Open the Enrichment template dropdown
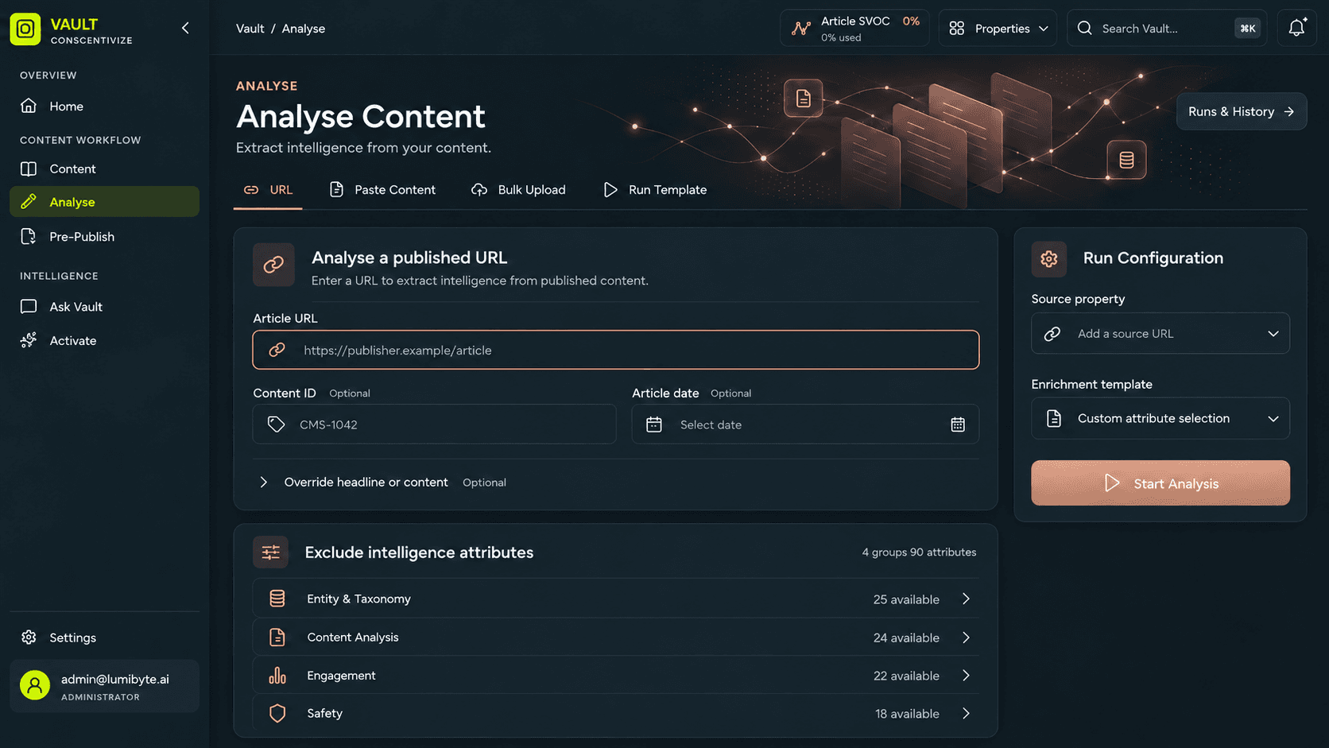The height and width of the screenshot is (748, 1329). point(1160,418)
